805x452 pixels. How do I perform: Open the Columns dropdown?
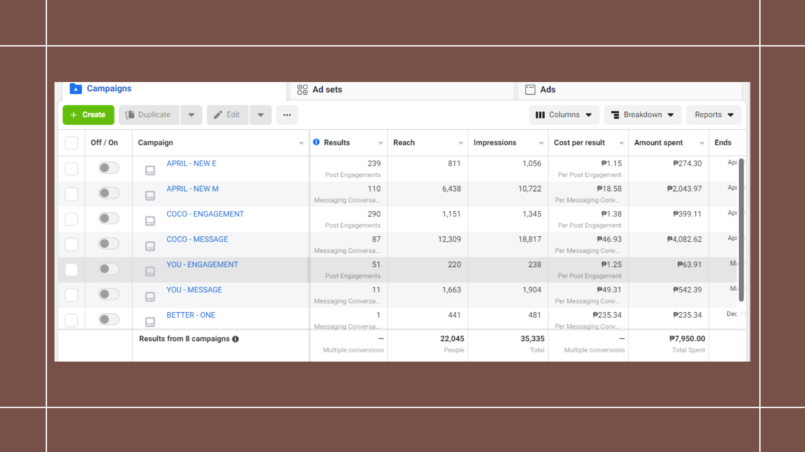point(564,115)
